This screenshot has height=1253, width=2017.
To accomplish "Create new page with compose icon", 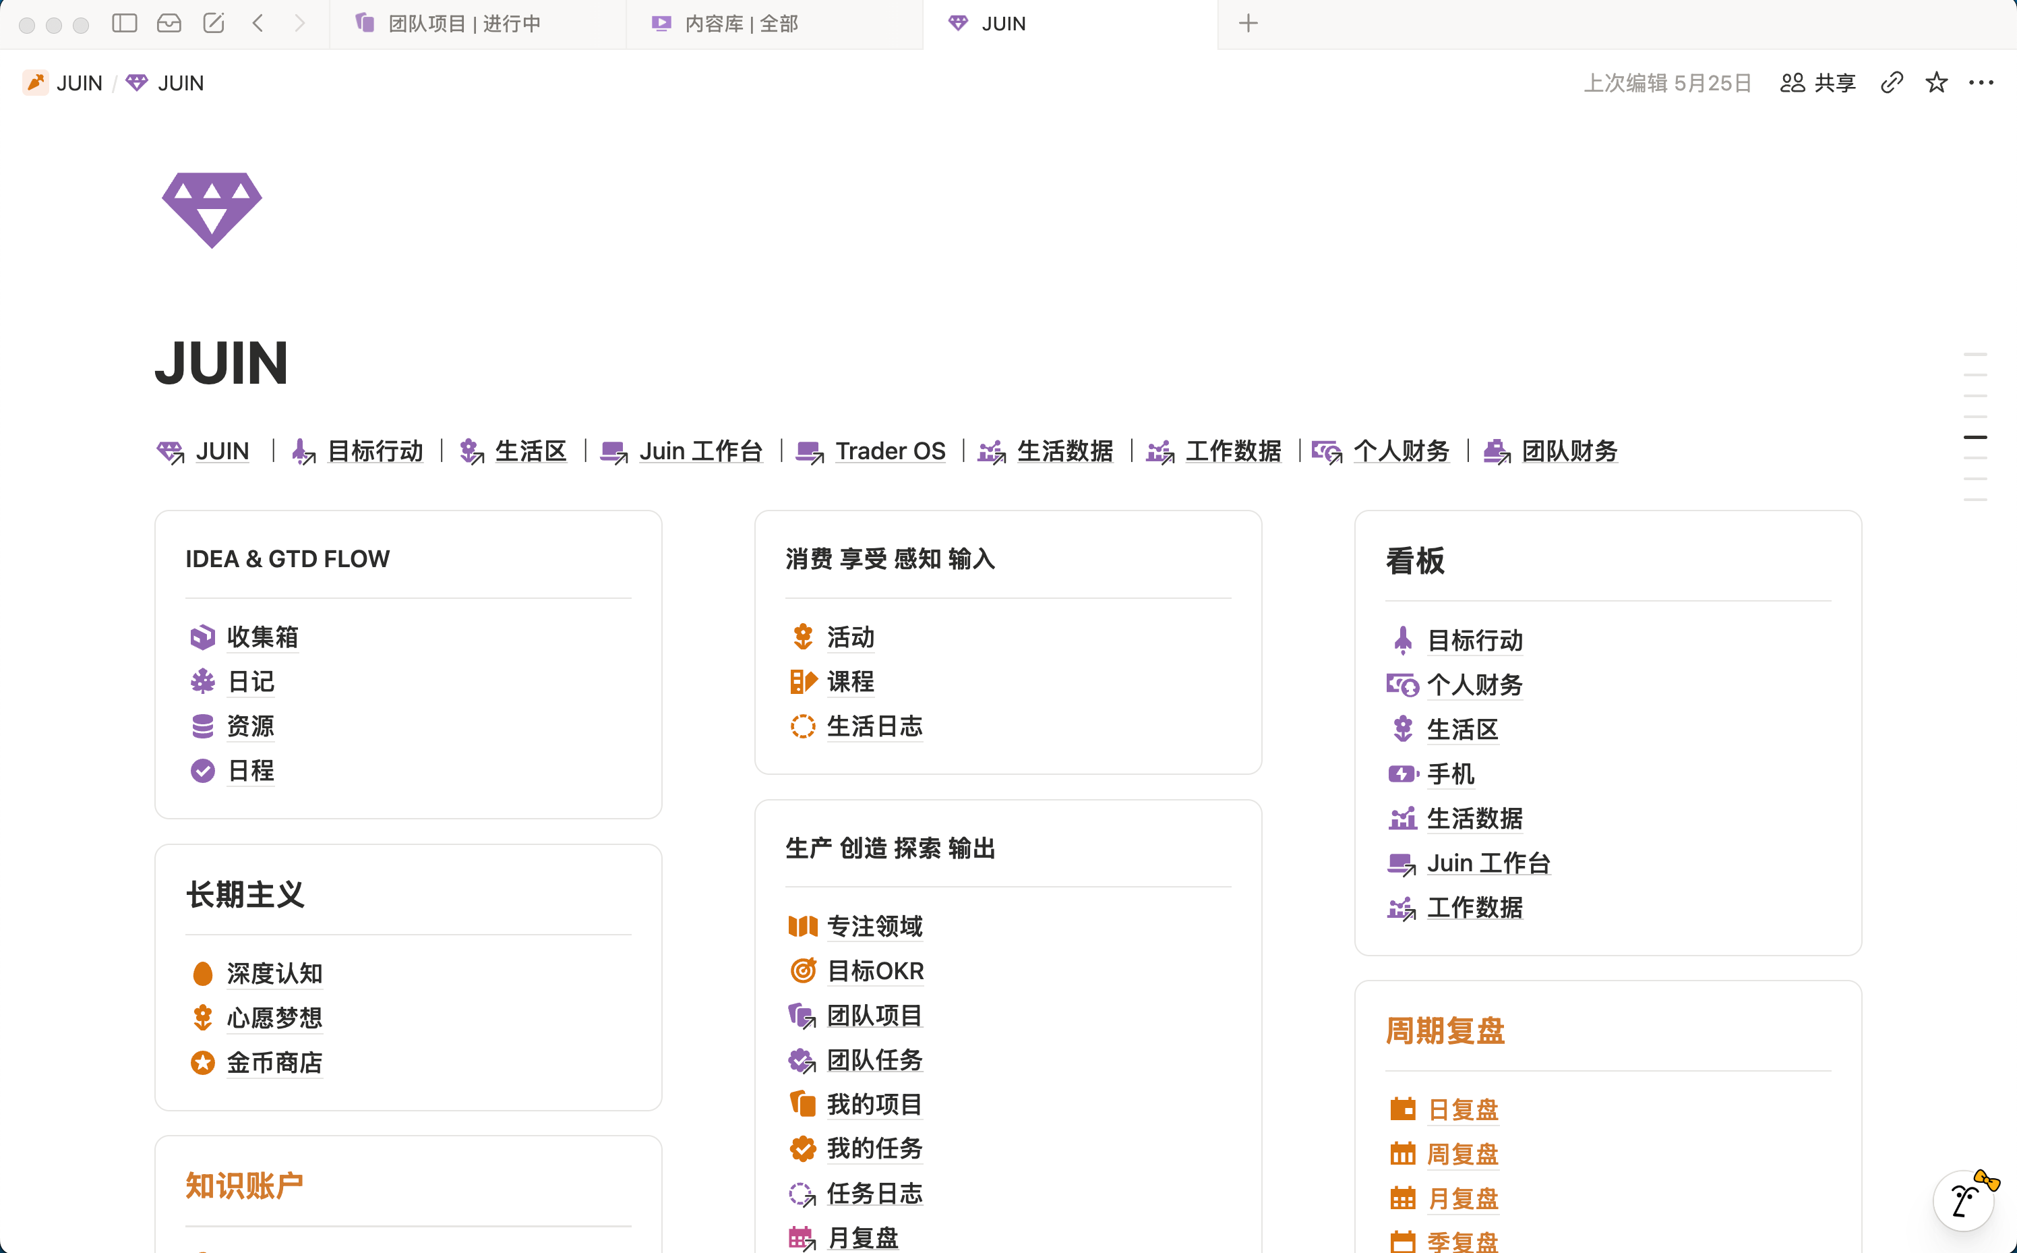I will (x=214, y=23).
